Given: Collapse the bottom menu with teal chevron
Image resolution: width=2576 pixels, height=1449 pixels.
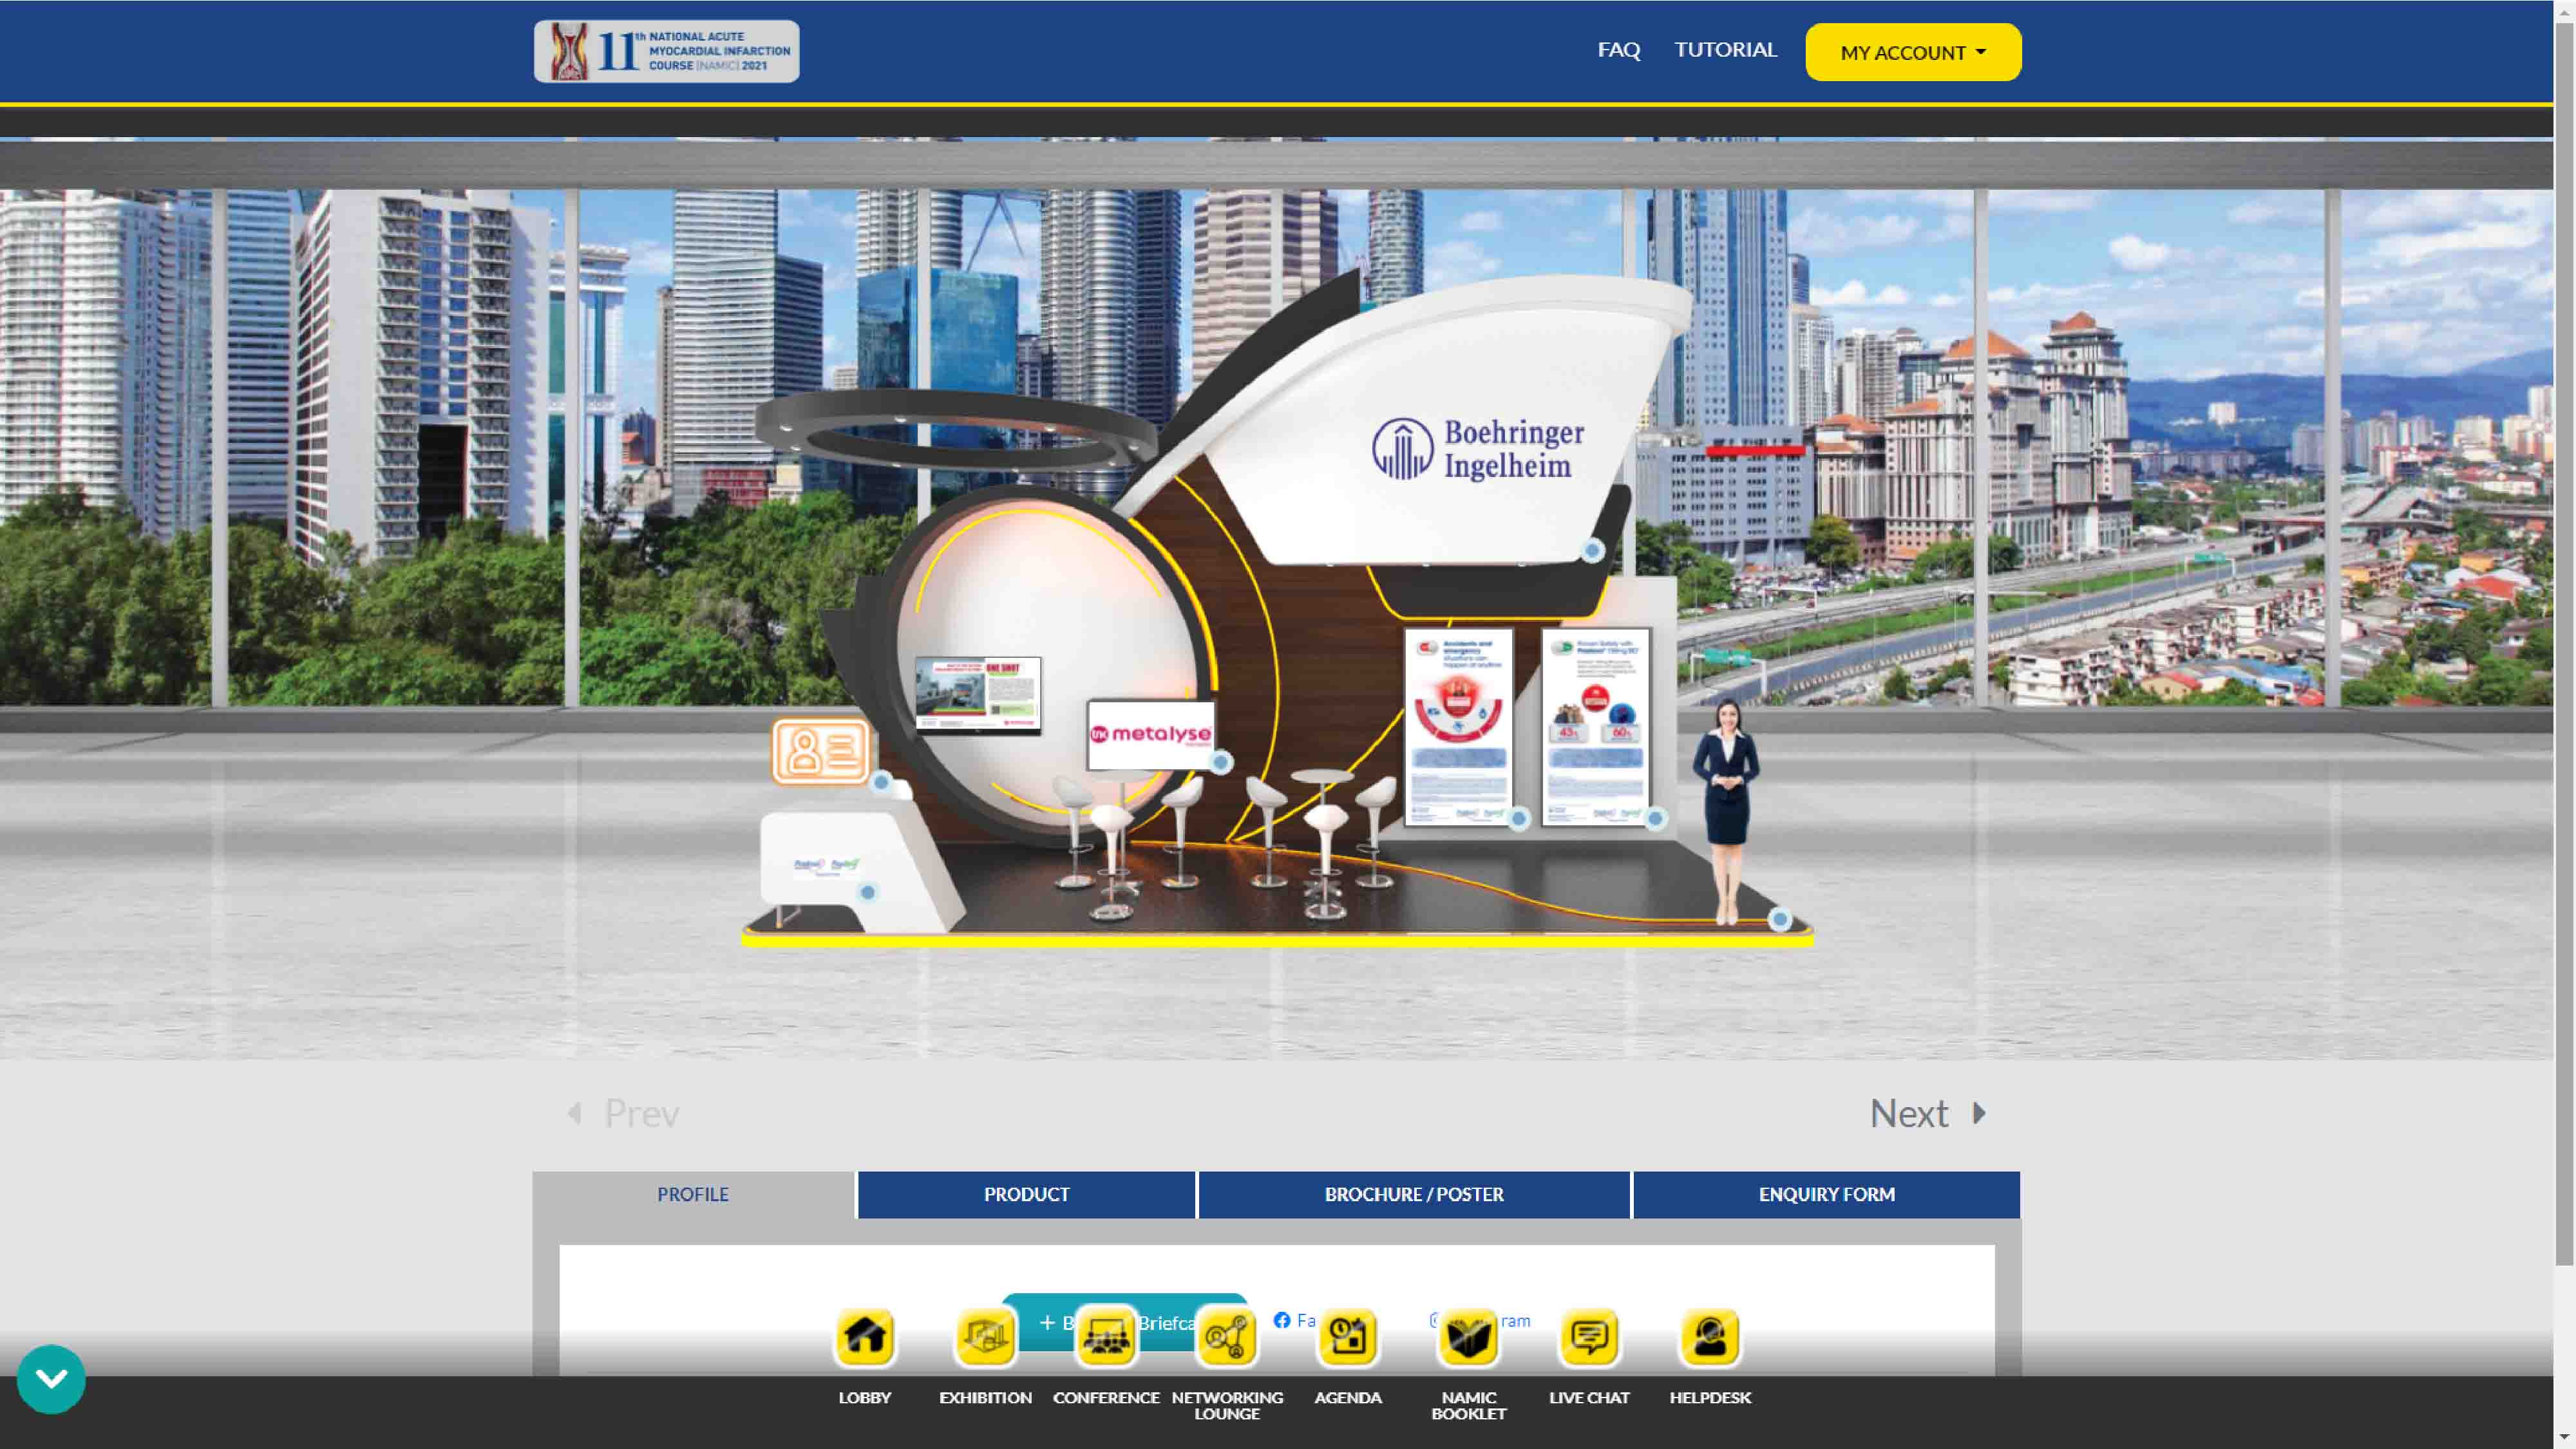Looking at the screenshot, I should [x=51, y=1379].
